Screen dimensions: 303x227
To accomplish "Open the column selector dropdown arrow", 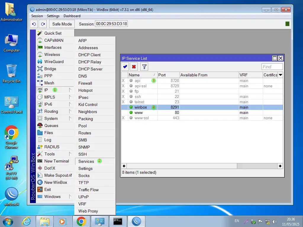I will point(280,75).
